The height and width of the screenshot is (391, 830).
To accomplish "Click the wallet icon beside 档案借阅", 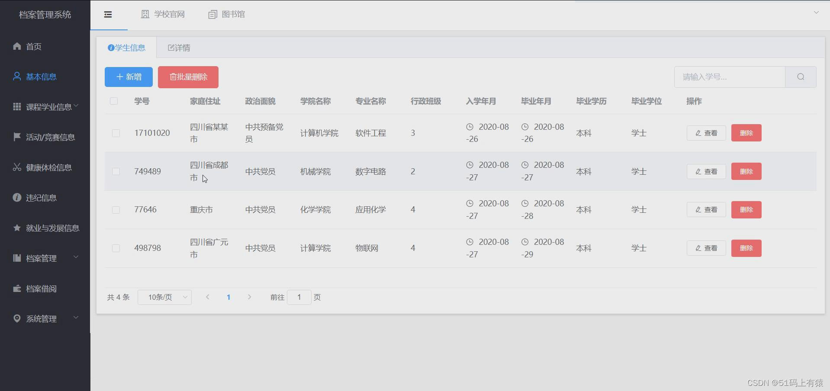I will tap(17, 288).
